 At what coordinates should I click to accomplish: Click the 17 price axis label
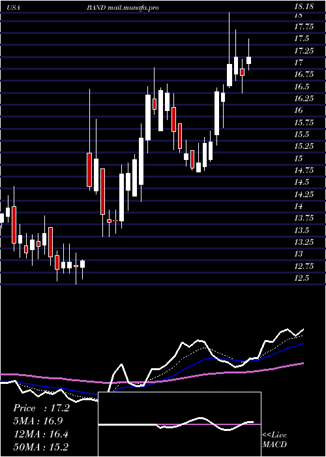coord(299,63)
